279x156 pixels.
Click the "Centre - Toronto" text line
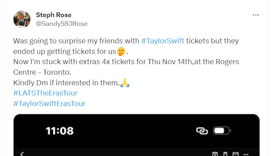(42, 73)
